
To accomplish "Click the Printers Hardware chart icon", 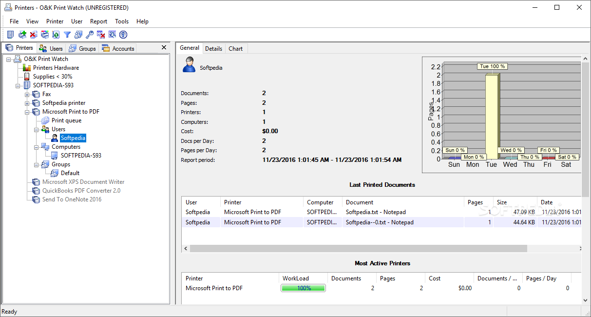I will [x=27, y=68].
